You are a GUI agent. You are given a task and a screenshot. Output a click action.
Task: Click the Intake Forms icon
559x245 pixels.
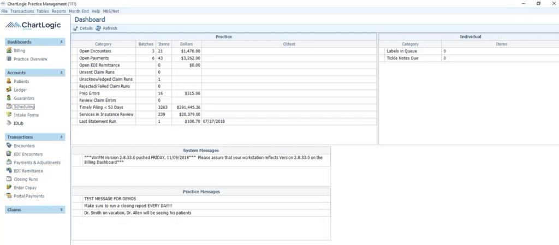click(9, 115)
